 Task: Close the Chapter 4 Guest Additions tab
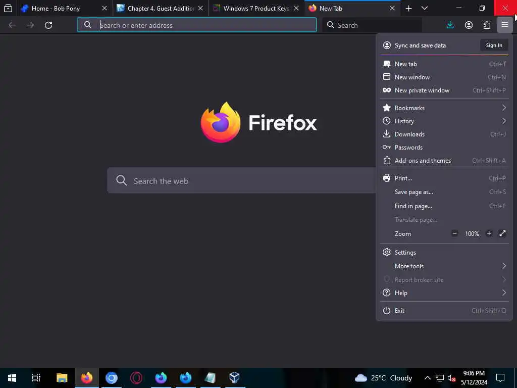200,8
